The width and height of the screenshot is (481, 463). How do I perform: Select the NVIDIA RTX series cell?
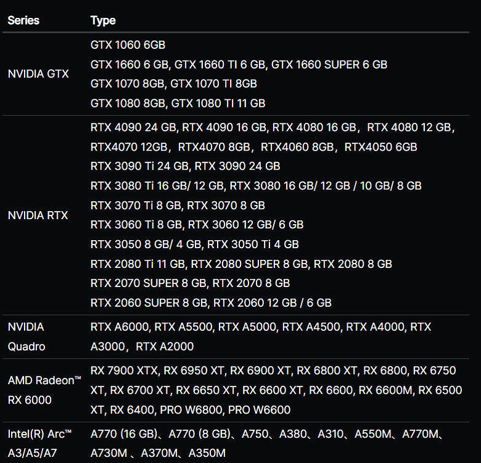[x=38, y=215]
